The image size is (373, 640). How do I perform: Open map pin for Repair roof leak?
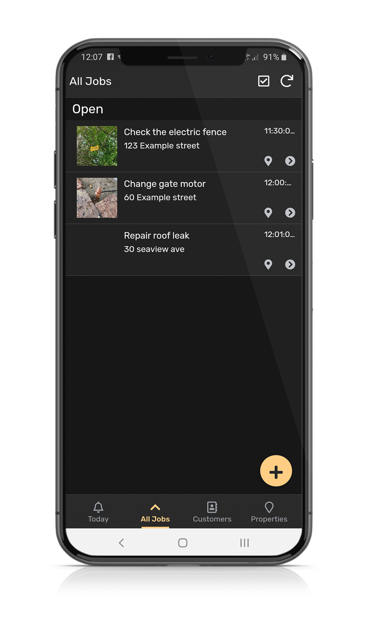pos(268,264)
